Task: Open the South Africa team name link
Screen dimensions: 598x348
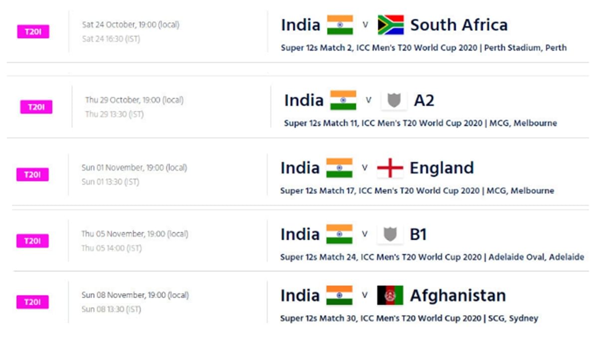Action: click(459, 25)
